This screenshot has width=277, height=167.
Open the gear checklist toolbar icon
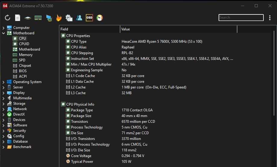click(69, 18)
